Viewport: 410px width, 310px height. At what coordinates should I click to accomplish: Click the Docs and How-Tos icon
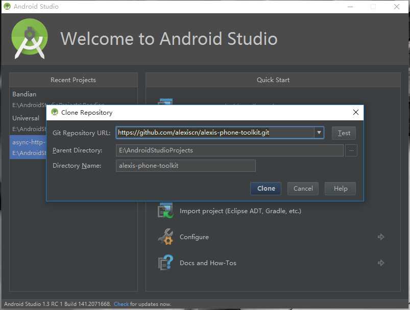(165, 263)
